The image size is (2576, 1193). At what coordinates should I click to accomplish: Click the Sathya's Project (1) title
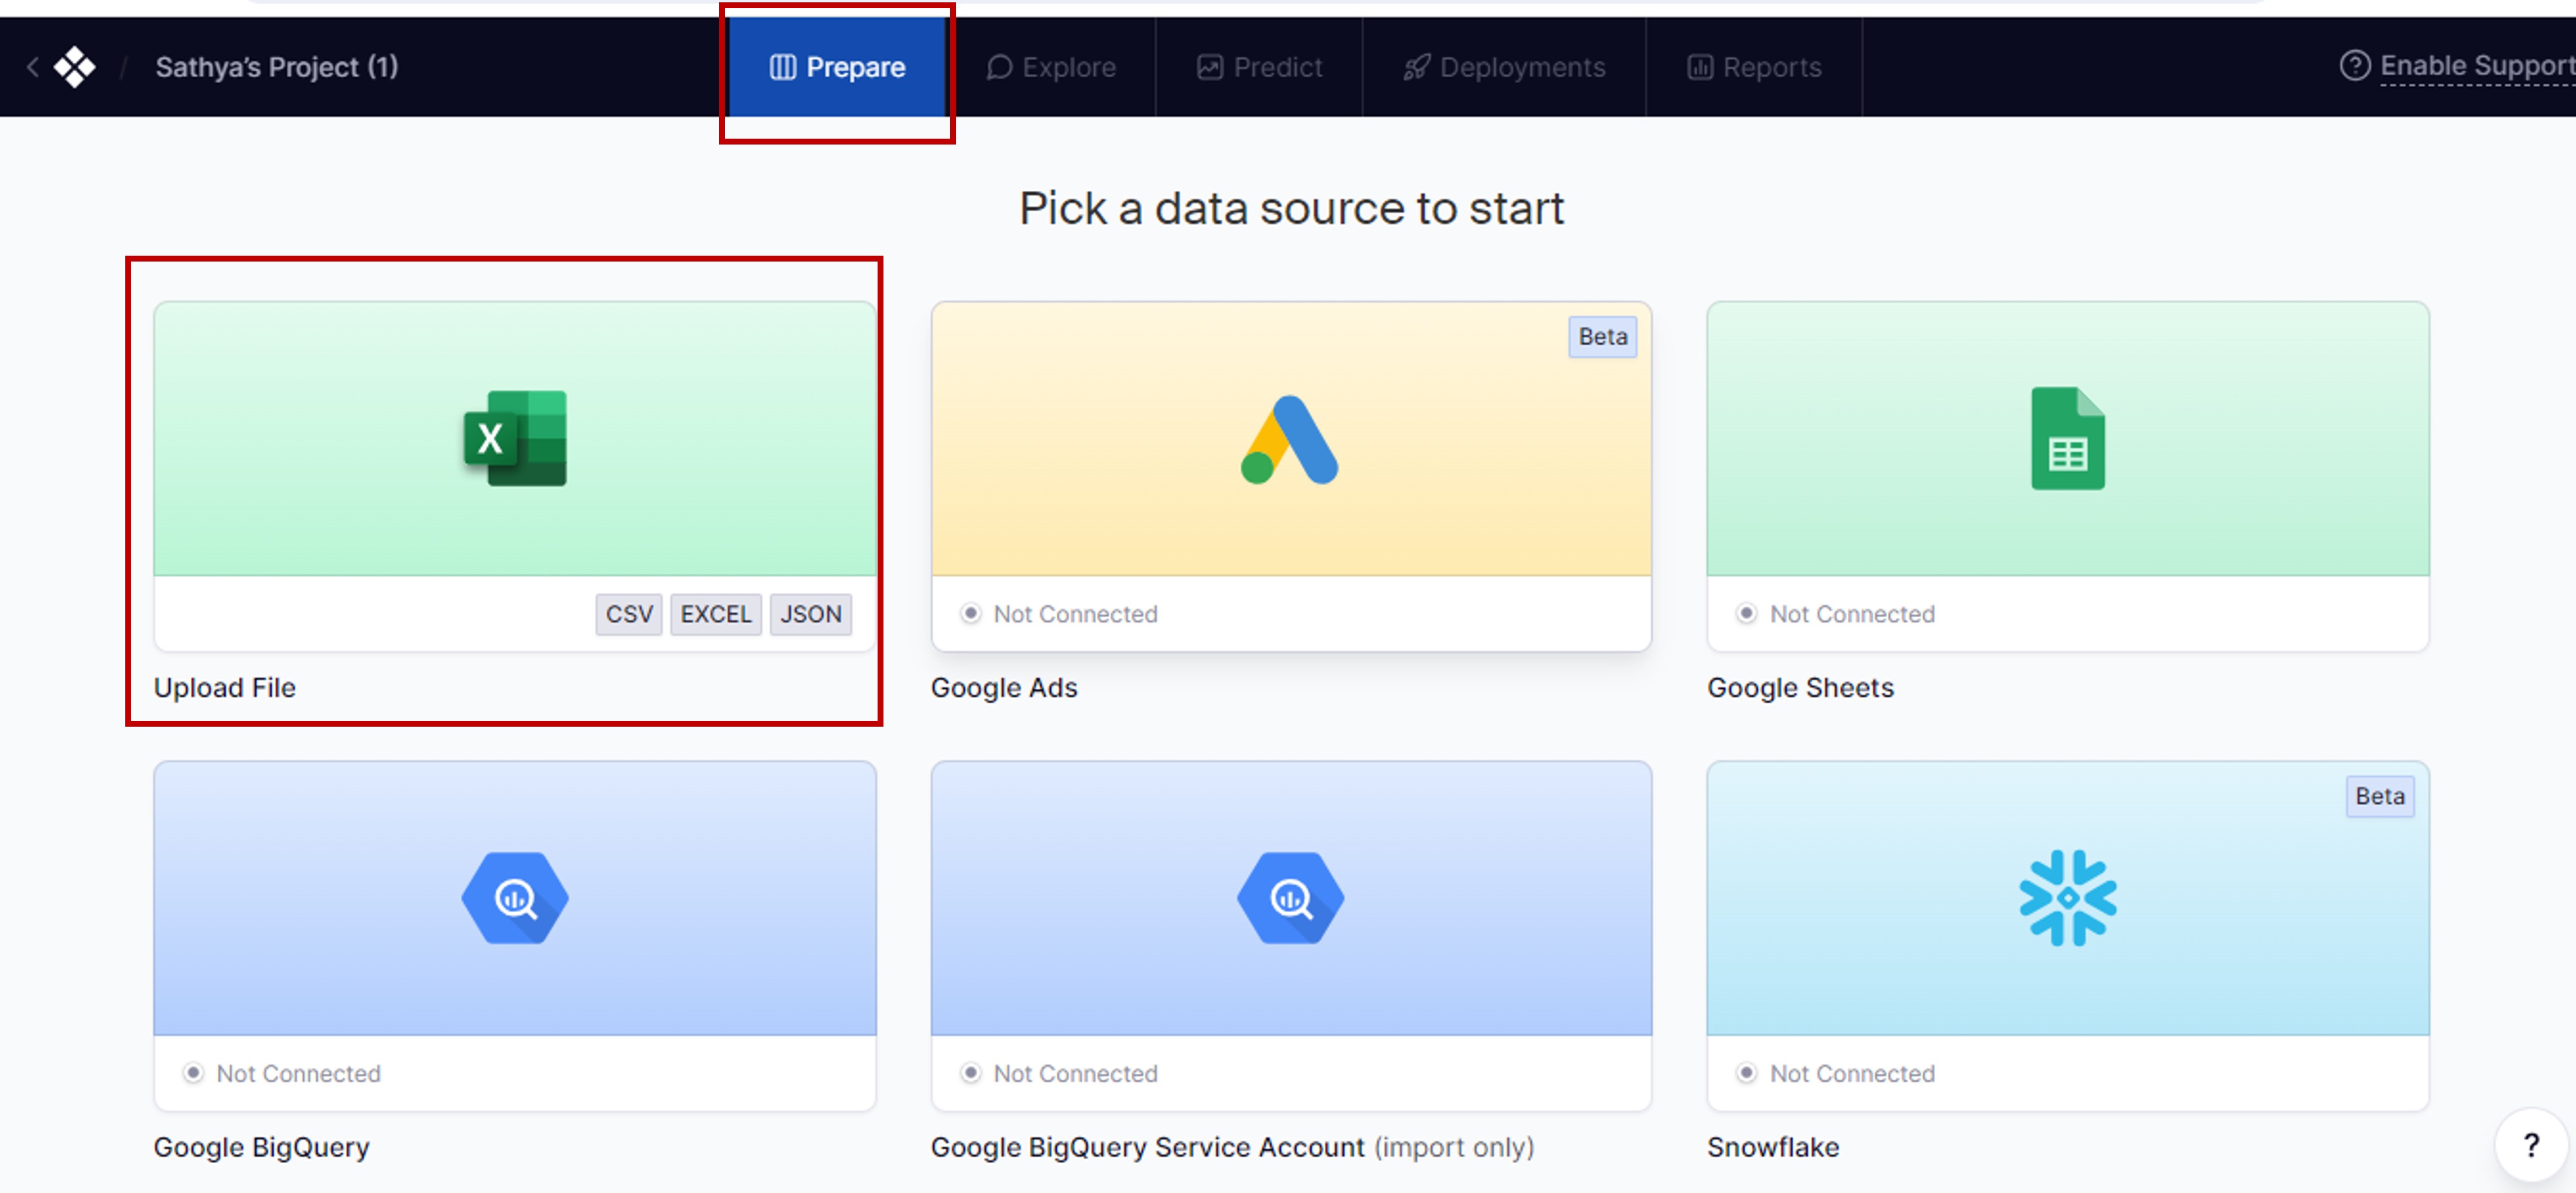[277, 67]
